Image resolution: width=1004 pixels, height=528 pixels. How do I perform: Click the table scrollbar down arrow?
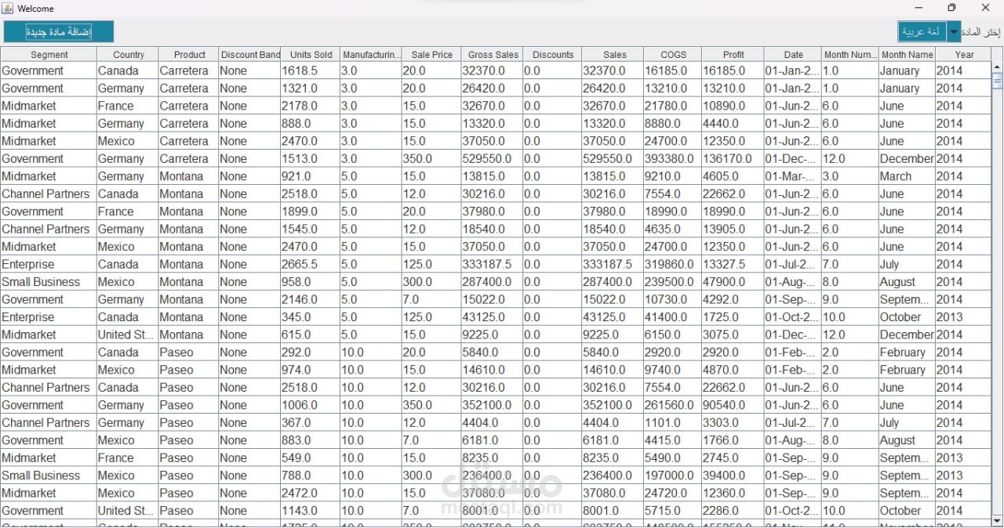tap(997, 520)
